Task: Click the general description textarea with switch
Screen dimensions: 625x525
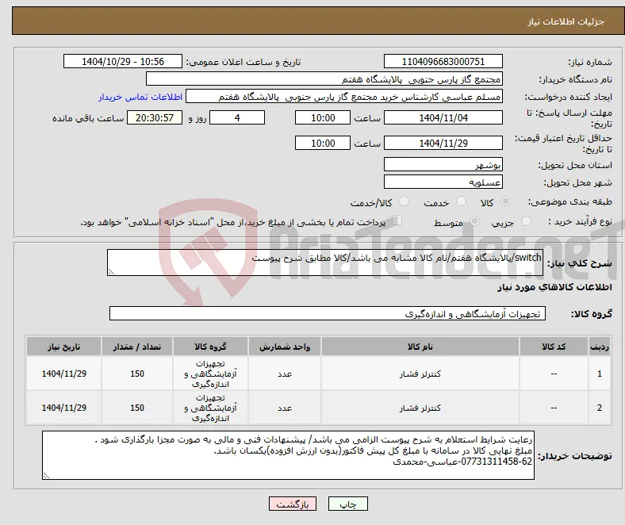Action: [325, 262]
